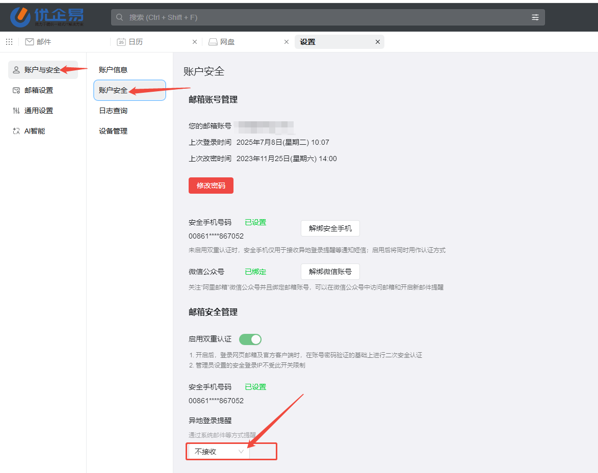The image size is (598, 473).
Task: Close the 网盘 tab
Action: (x=287, y=42)
